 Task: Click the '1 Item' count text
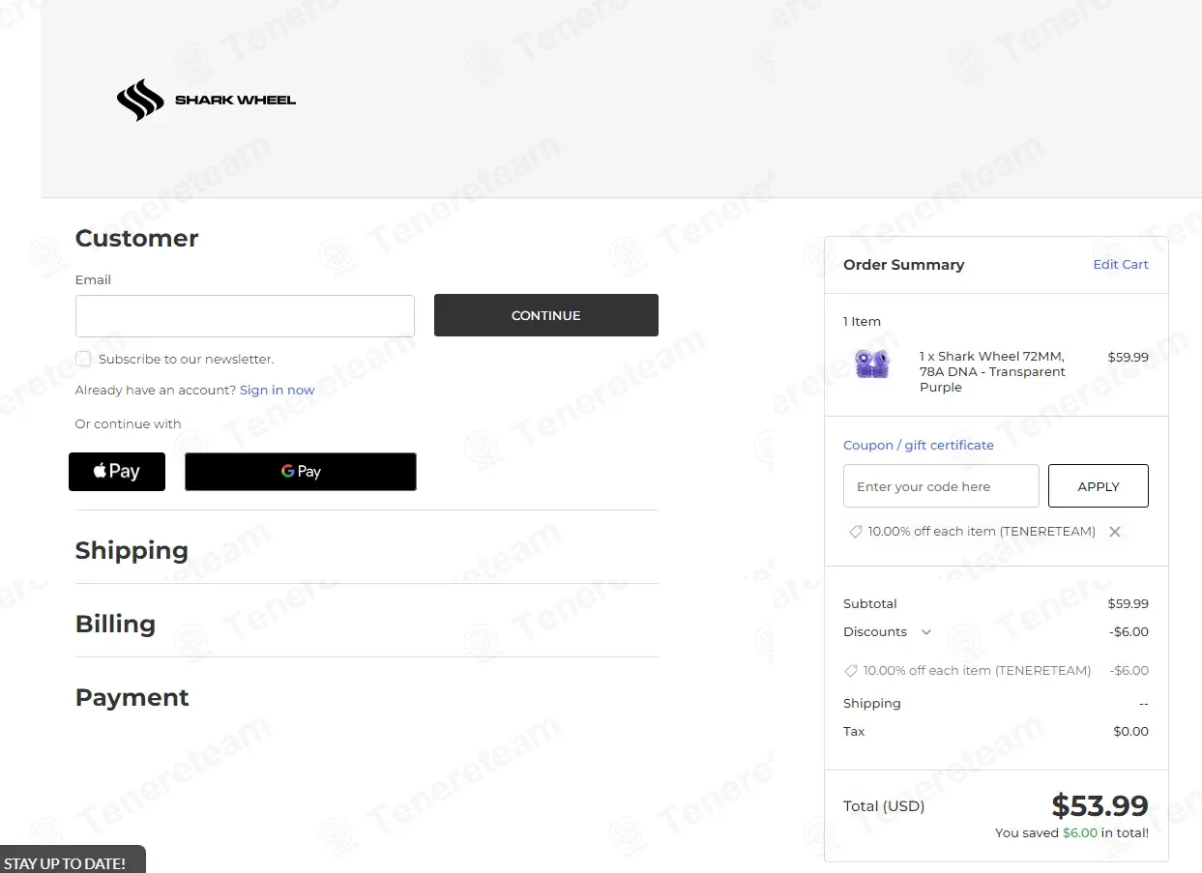(x=862, y=321)
